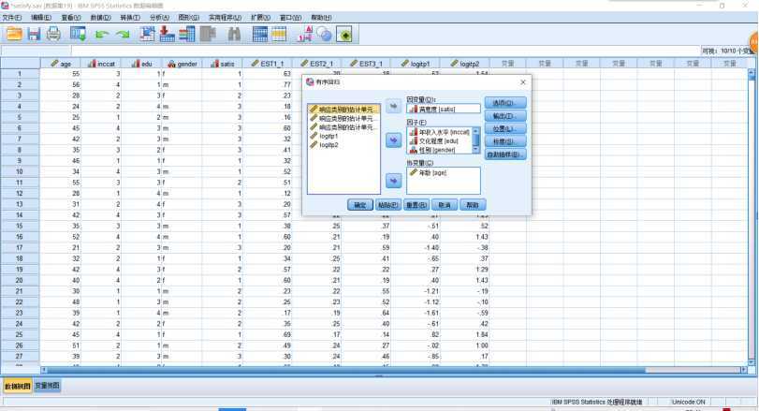
Task: Select the satis column header
Action: pyautogui.click(x=222, y=64)
